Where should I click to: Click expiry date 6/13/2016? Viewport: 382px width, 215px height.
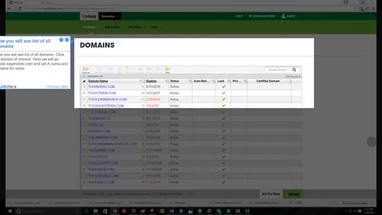coord(153,87)
